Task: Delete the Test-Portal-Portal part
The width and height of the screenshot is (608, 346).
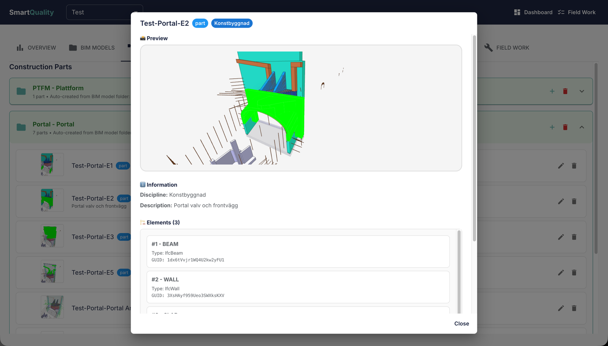Action: point(574,308)
